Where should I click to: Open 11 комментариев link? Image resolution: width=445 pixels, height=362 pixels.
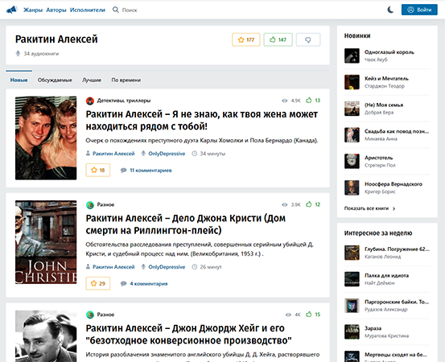[150, 171]
